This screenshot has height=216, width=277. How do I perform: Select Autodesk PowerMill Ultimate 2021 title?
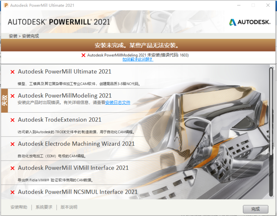click(64, 72)
